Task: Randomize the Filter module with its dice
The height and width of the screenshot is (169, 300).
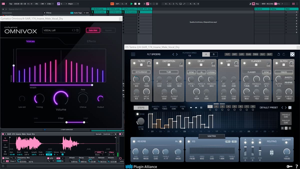Action: (141, 65)
